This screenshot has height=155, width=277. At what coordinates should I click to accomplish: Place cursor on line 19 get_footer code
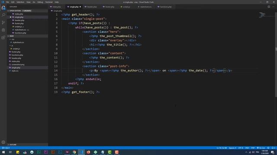(81, 92)
